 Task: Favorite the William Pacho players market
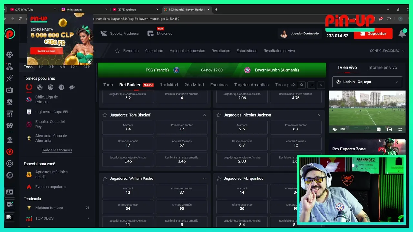point(105,179)
